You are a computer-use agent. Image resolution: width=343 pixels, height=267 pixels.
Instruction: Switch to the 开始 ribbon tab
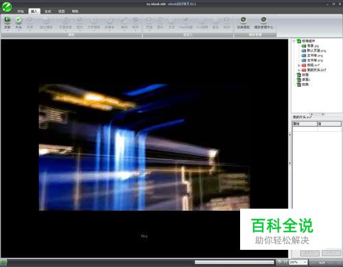click(21, 11)
